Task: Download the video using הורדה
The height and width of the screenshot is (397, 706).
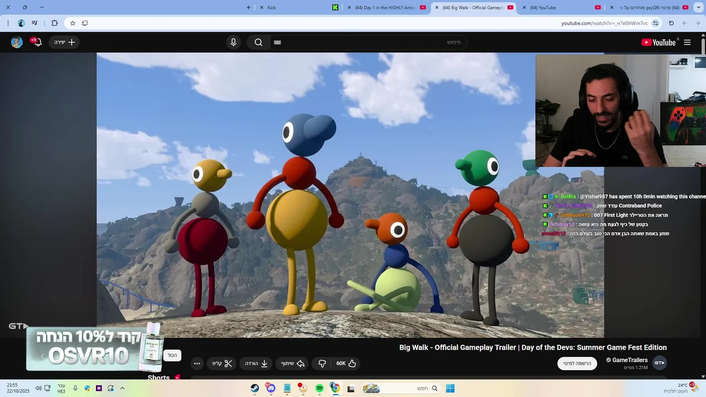Action: 256,363
